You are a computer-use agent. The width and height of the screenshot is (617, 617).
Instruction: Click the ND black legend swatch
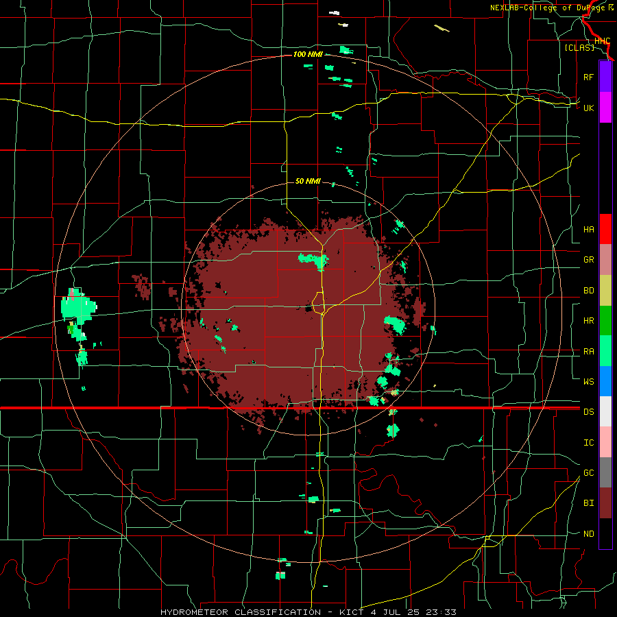[605, 533]
